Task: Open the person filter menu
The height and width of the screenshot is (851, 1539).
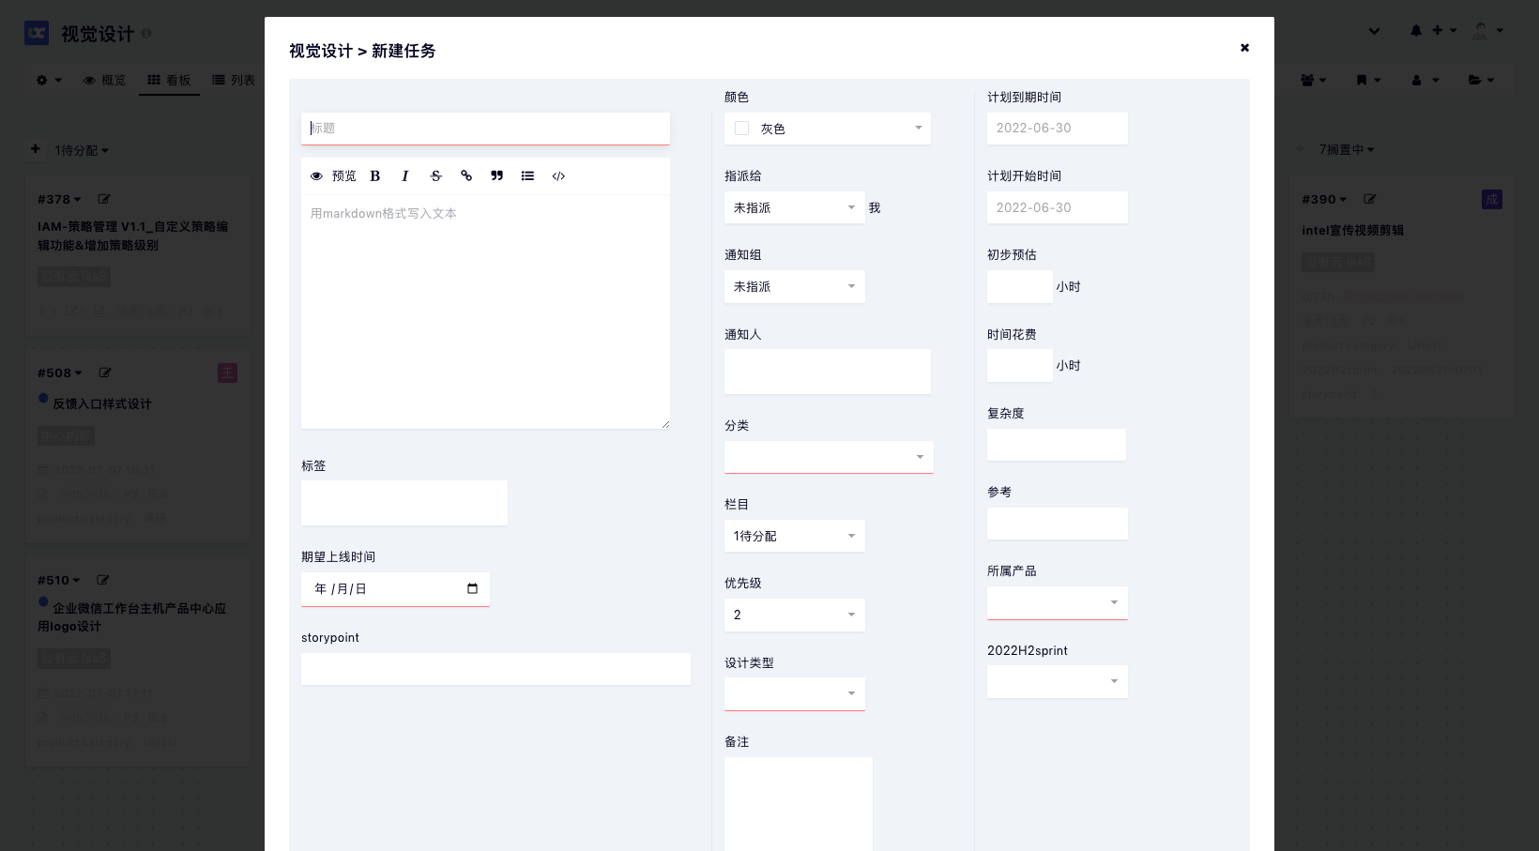Action: (1425, 81)
